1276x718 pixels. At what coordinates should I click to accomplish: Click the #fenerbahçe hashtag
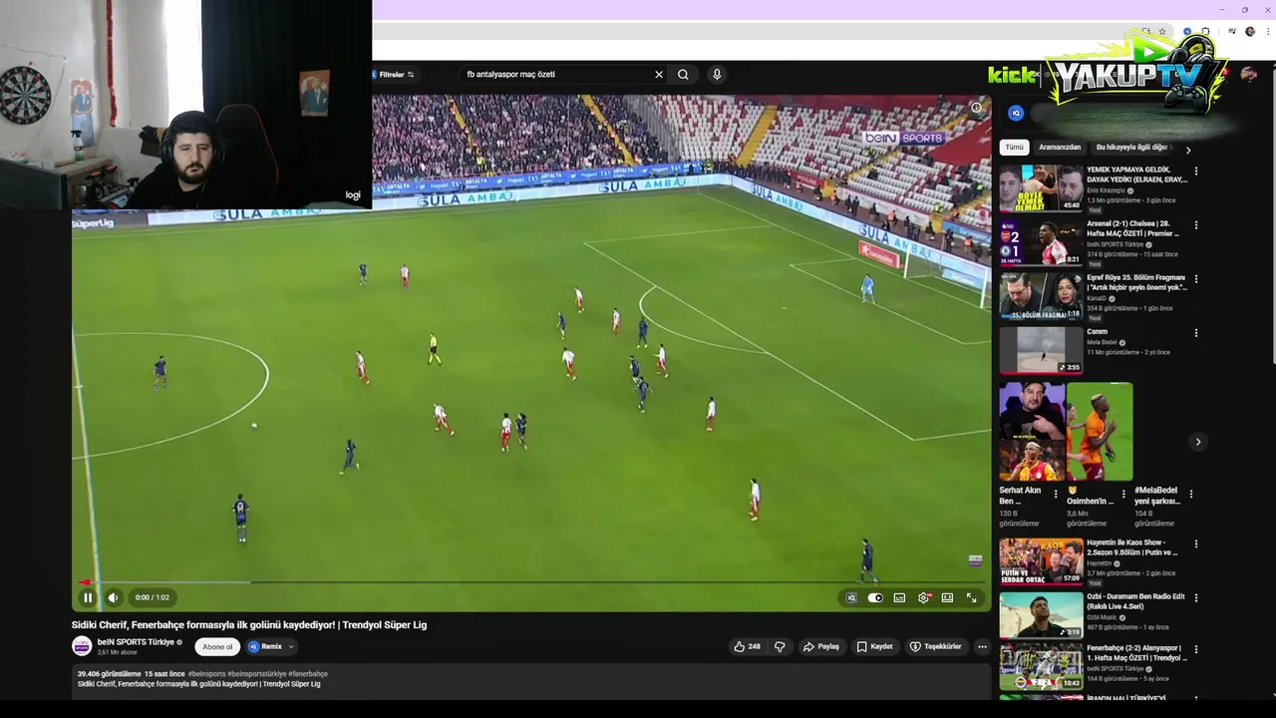[308, 674]
